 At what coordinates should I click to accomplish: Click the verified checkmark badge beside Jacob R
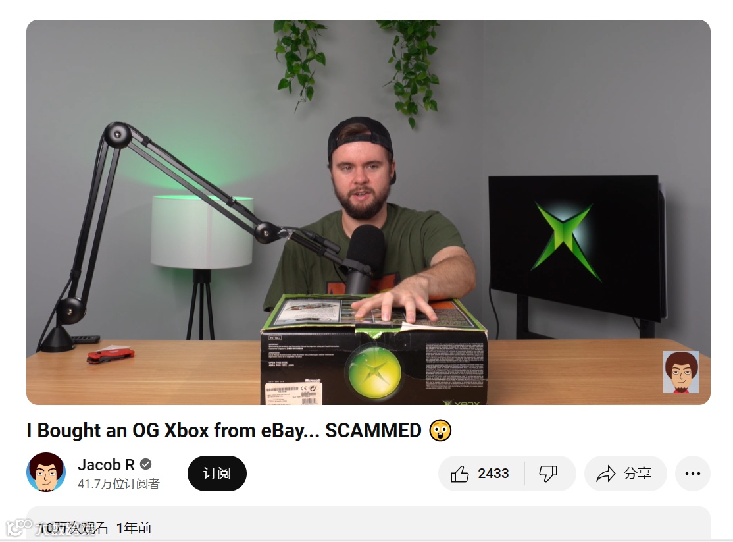pos(146,464)
